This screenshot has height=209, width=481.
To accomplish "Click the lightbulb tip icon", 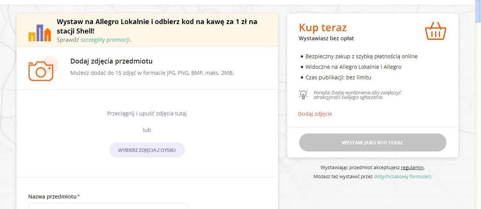I will tap(303, 94).
